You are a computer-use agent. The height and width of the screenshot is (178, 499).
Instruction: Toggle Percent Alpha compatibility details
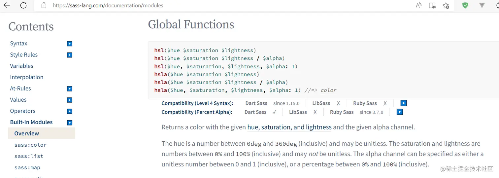[400, 112]
